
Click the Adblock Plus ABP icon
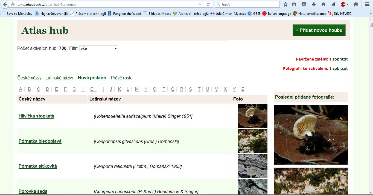pyautogui.click(x=344, y=4)
